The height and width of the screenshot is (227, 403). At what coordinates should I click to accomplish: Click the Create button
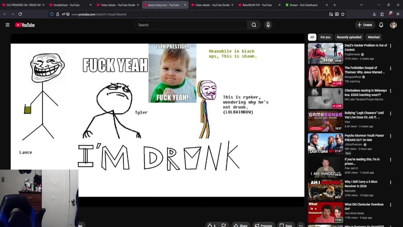[365, 25]
